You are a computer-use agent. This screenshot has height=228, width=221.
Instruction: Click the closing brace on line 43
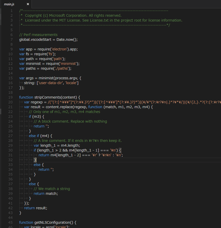20,213
